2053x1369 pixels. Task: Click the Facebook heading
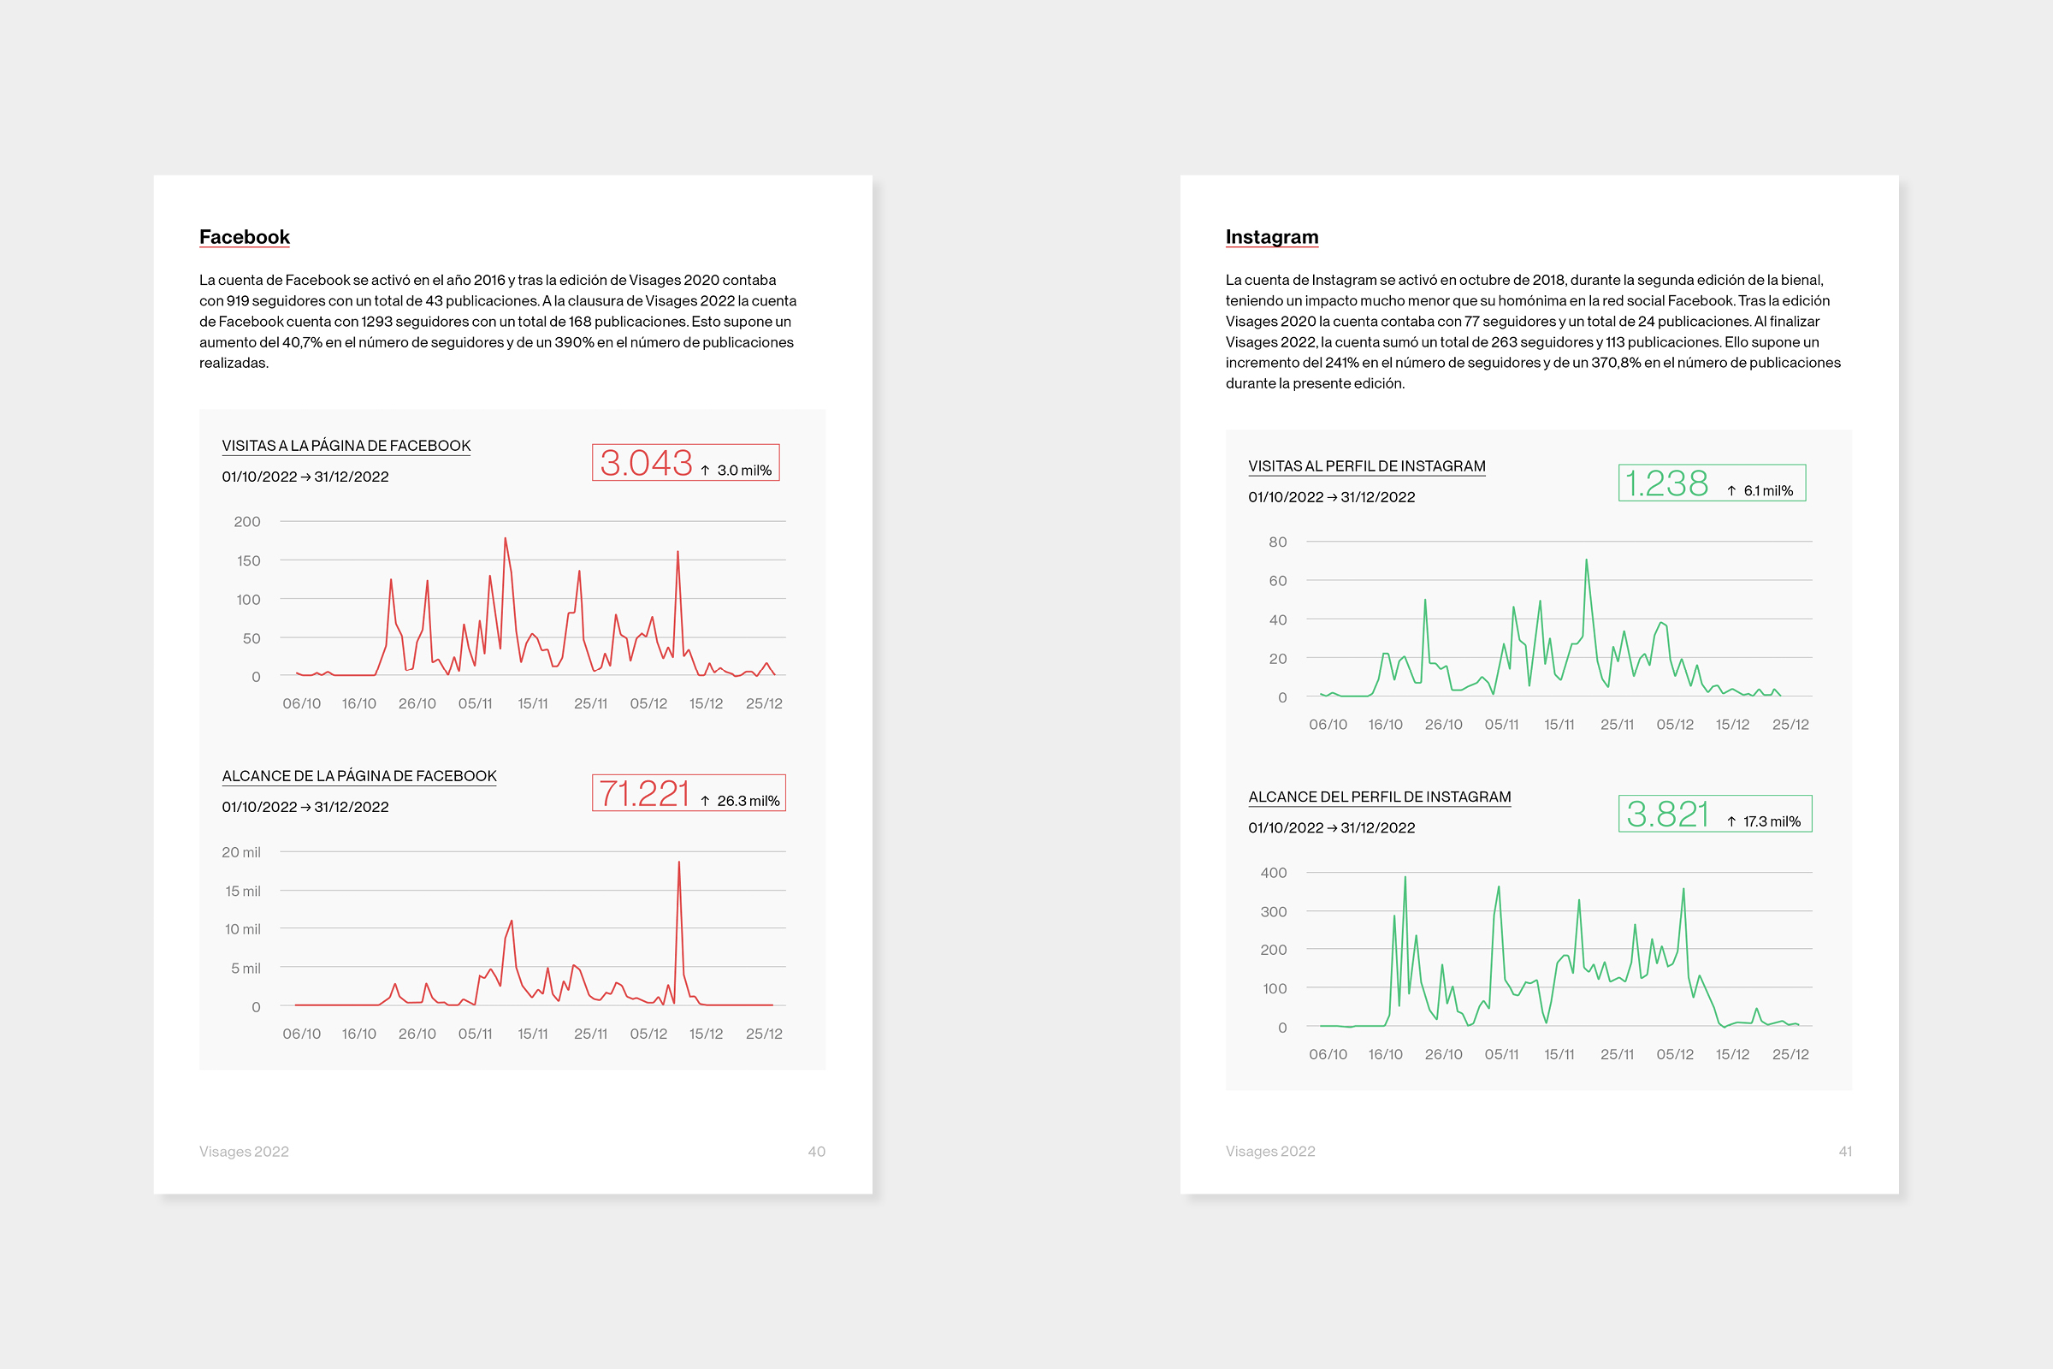[x=244, y=237]
